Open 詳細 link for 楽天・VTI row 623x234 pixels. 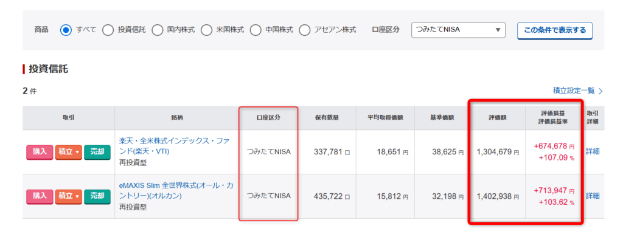pos(593,151)
